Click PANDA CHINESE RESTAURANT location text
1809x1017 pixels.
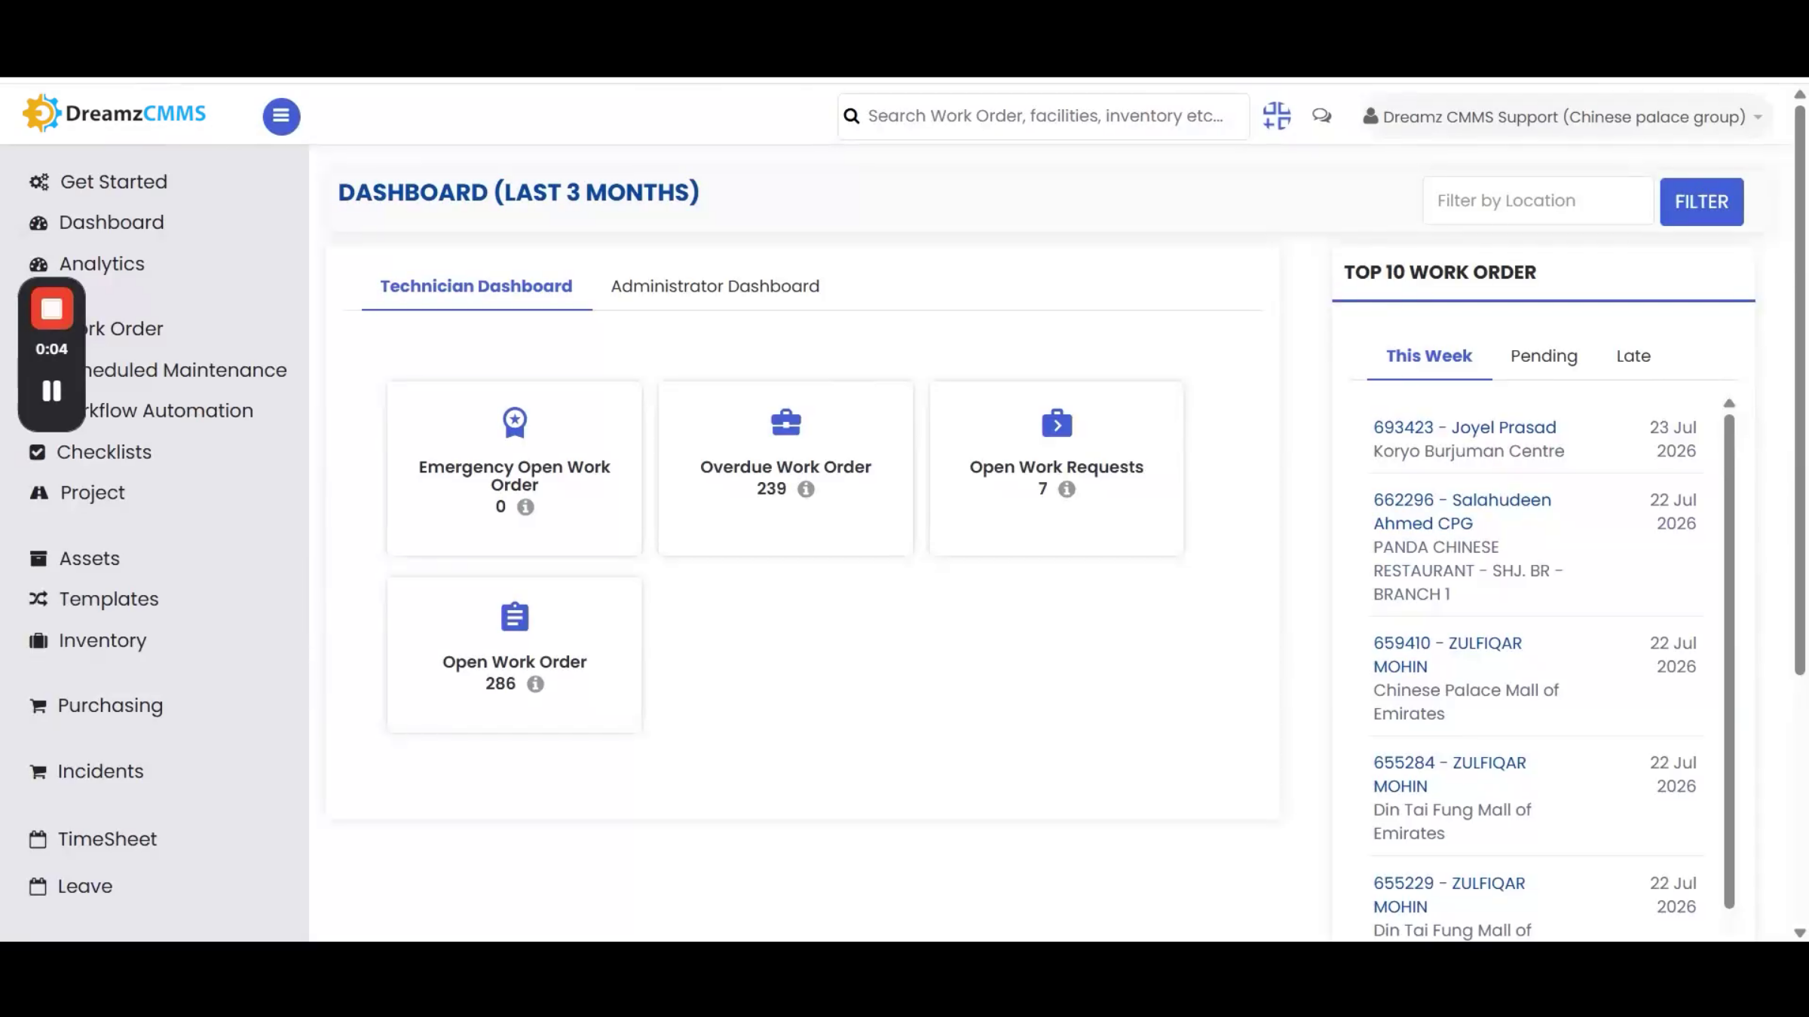click(x=1468, y=570)
